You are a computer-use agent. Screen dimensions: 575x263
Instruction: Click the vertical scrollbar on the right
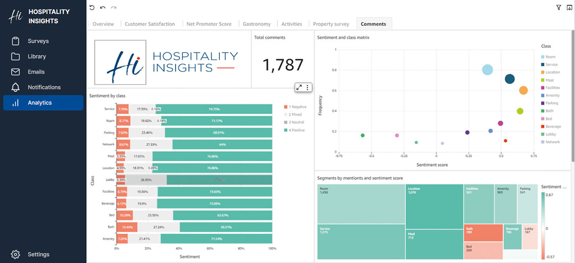point(572,96)
